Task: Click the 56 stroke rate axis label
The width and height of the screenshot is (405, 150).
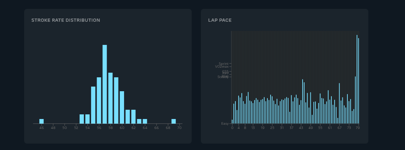Action: pos(99,128)
